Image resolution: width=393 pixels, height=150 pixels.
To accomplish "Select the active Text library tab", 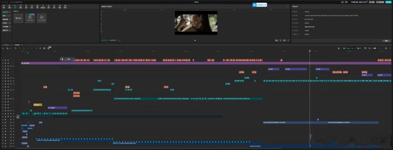I will point(15,6).
